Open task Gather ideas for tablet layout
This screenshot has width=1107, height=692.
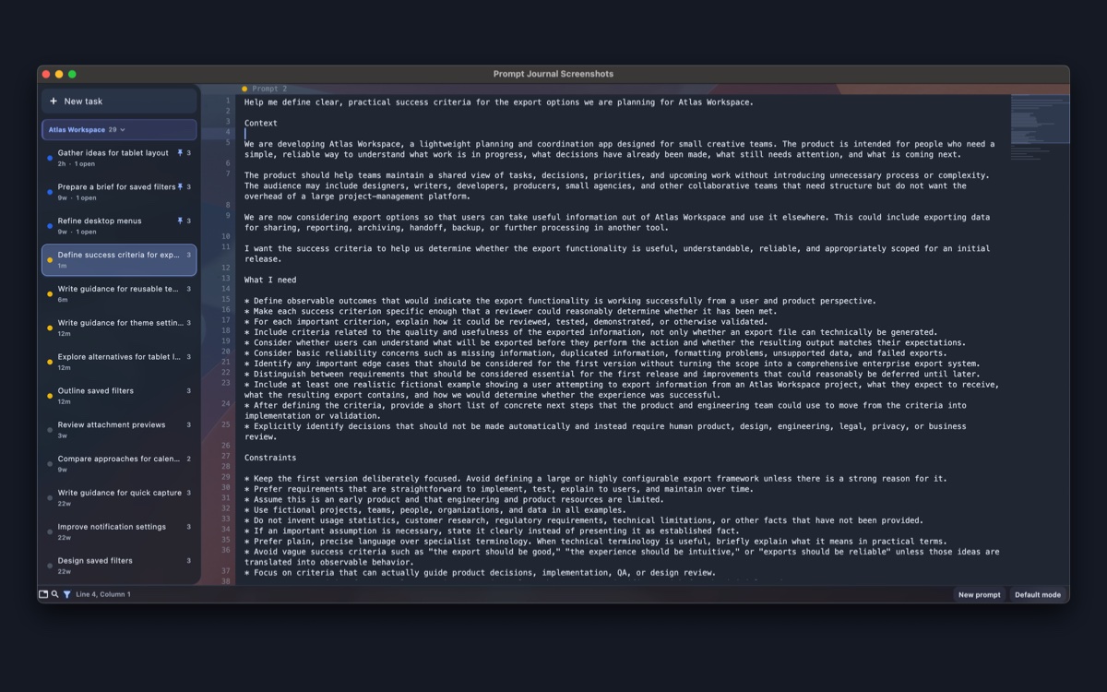click(x=119, y=158)
